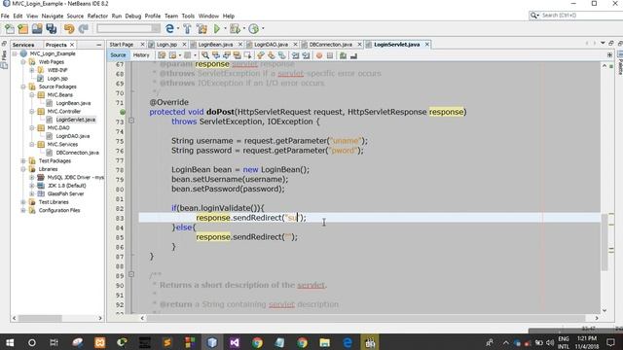Click the Projects panel horizontal scrollbar
623x350 pixels.
56,318
